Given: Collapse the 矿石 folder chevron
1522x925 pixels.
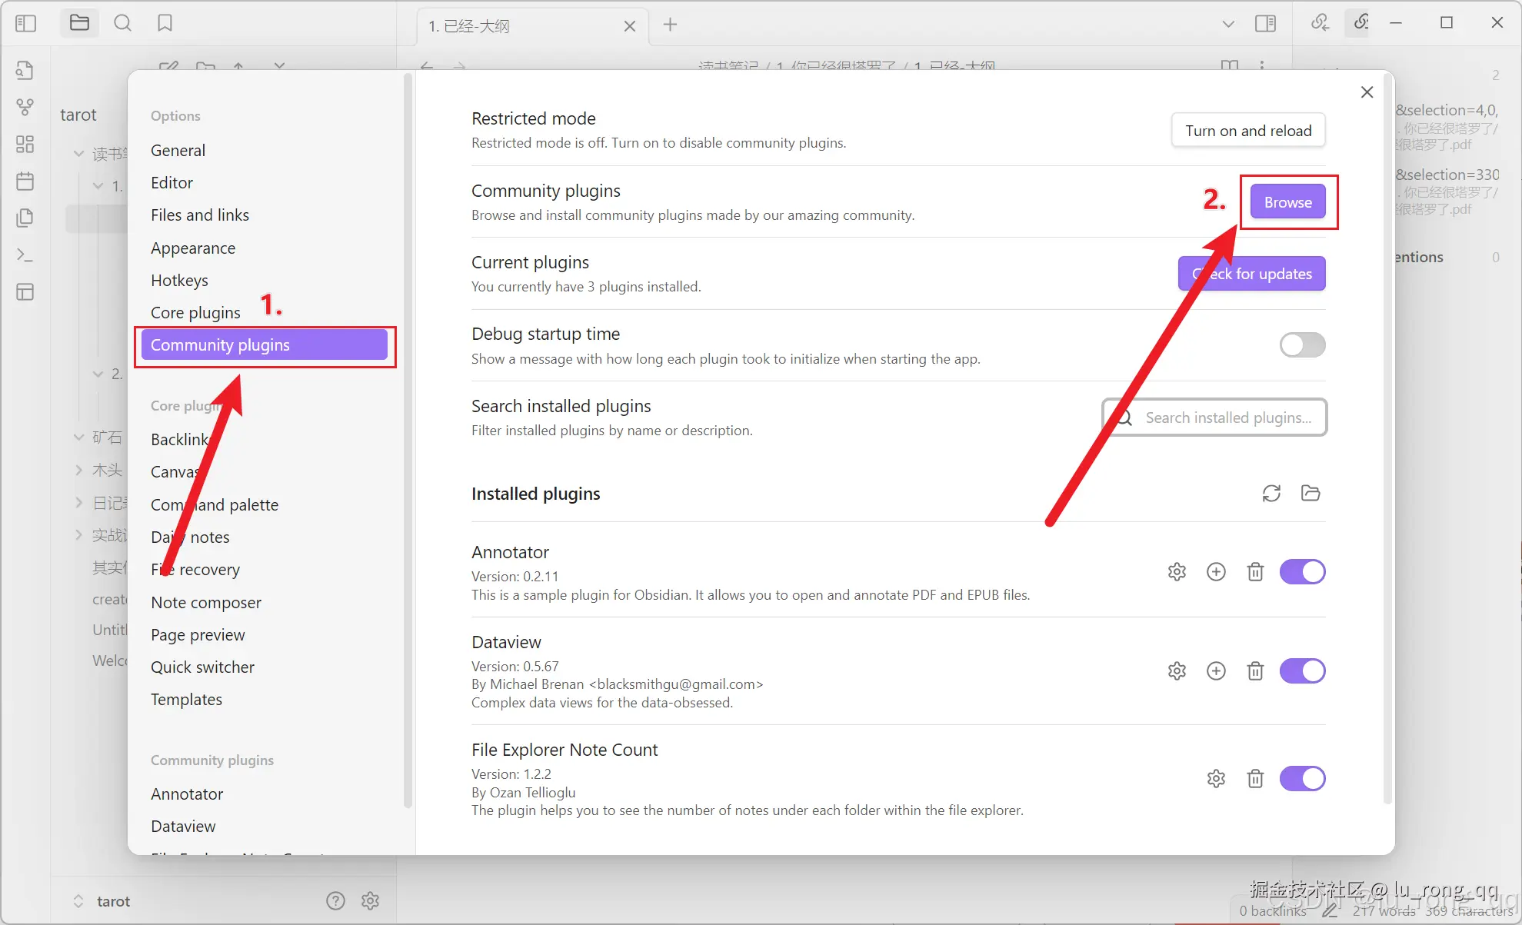Looking at the screenshot, I should (78, 438).
